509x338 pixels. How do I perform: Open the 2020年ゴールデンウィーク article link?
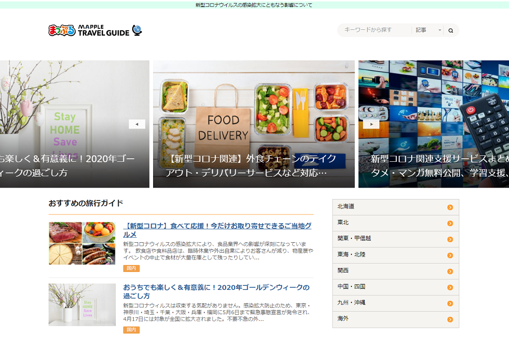pos(216,292)
